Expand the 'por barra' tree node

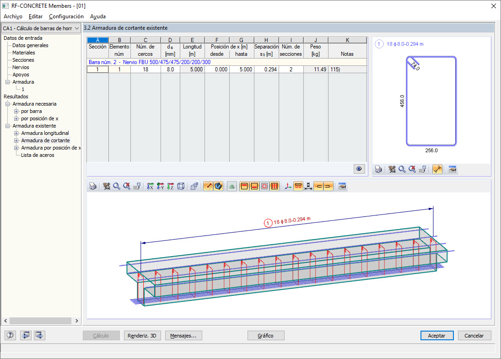tap(16, 112)
